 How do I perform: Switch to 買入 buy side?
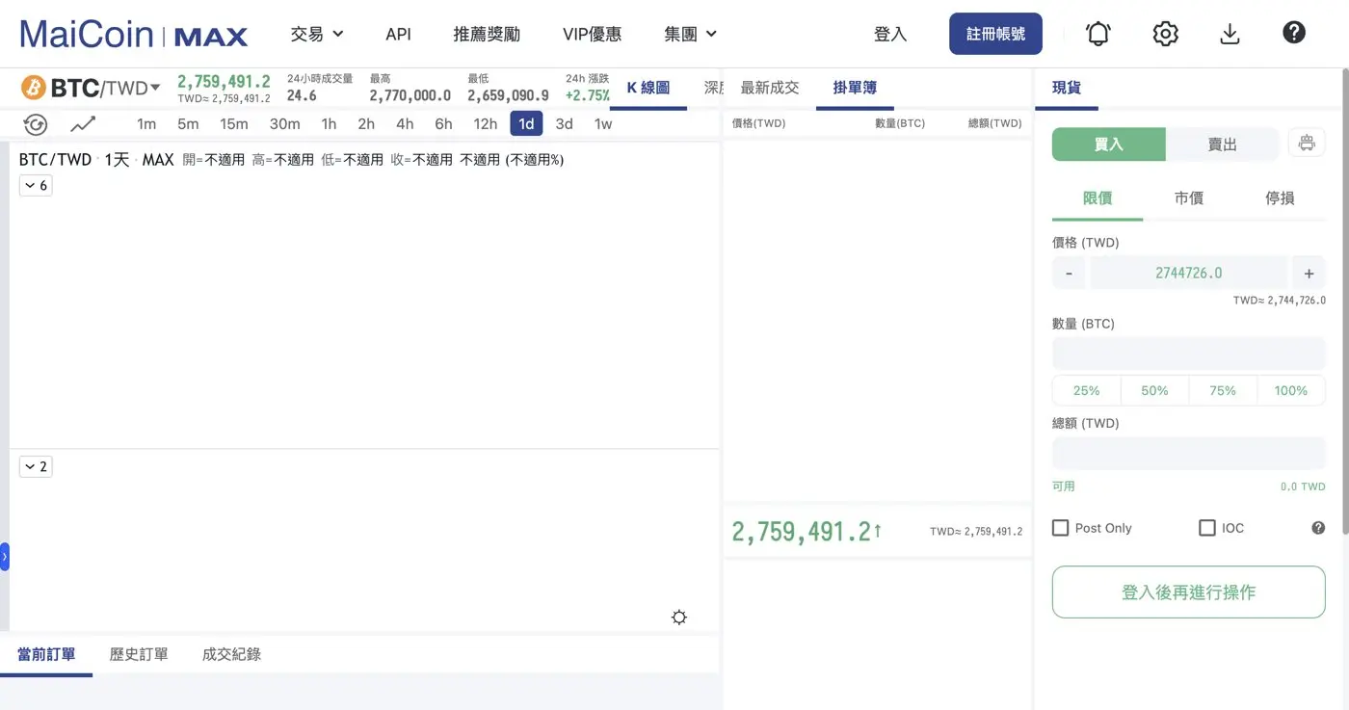[x=1109, y=145]
